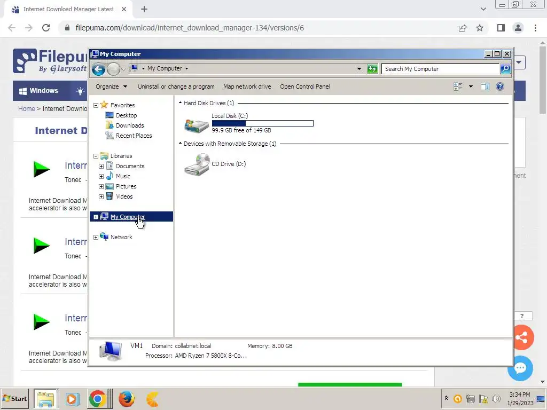Expand the Documents library node
This screenshot has height=410, width=547.
pos(101,167)
